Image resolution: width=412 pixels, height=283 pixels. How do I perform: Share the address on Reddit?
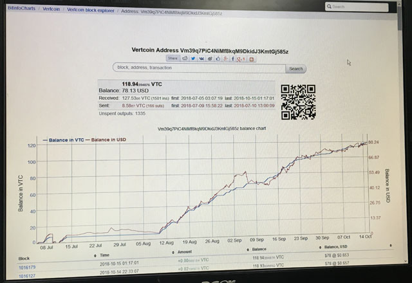coord(185,59)
